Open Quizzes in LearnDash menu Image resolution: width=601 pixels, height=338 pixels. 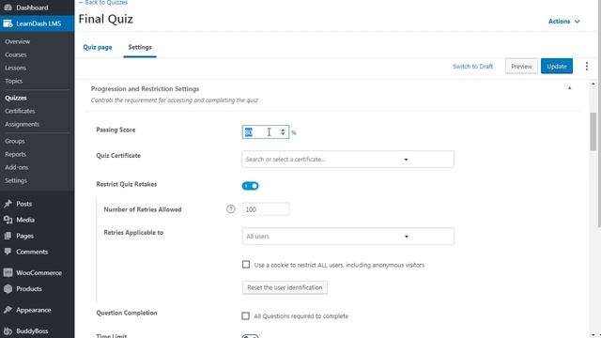(x=16, y=98)
